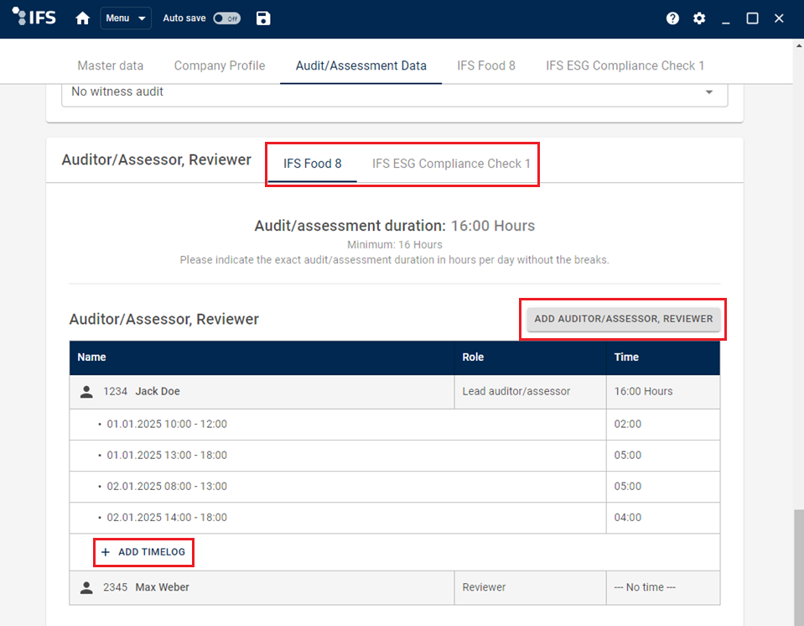This screenshot has width=804, height=626.
Task: Select the Max Weber row name
Action: coord(162,587)
